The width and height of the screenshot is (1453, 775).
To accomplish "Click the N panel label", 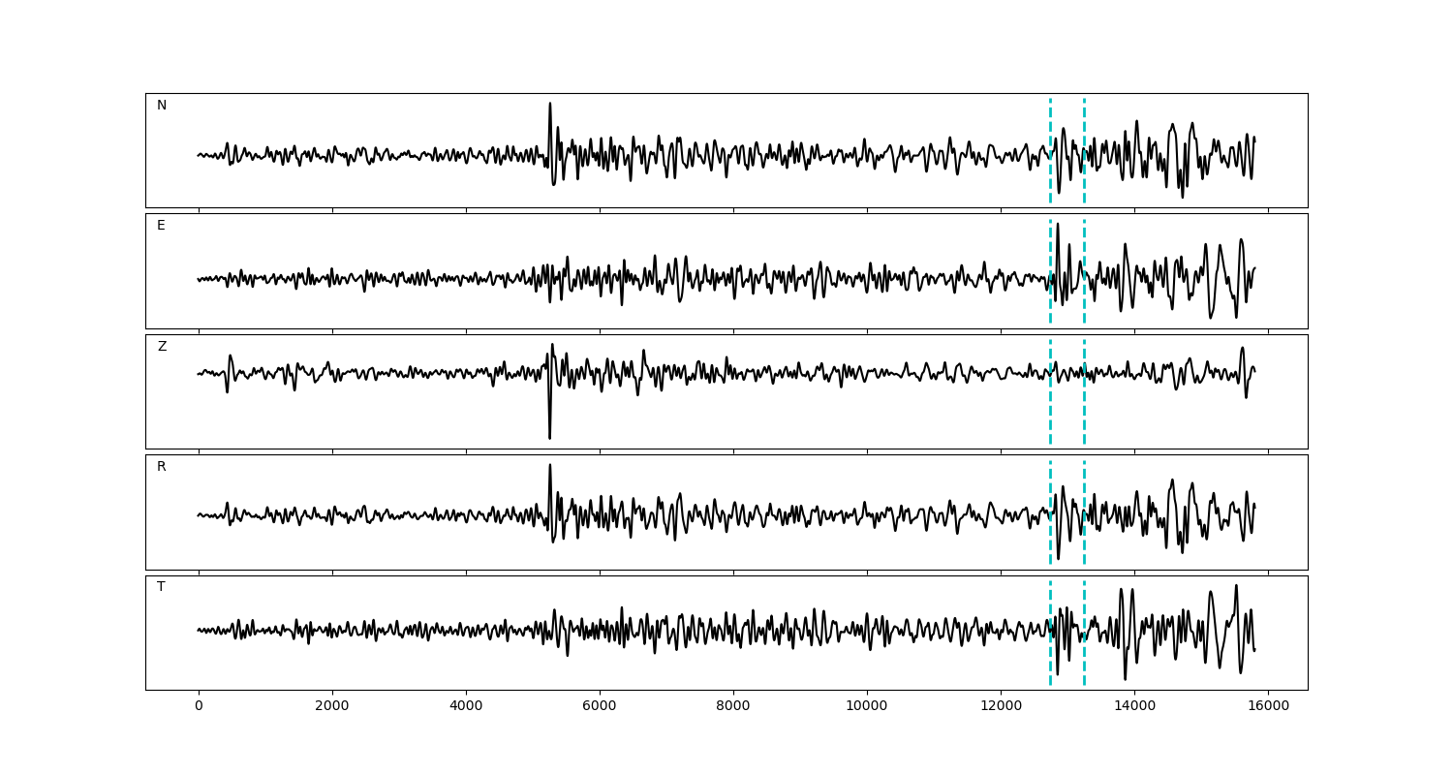I will (x=162, y=106).
